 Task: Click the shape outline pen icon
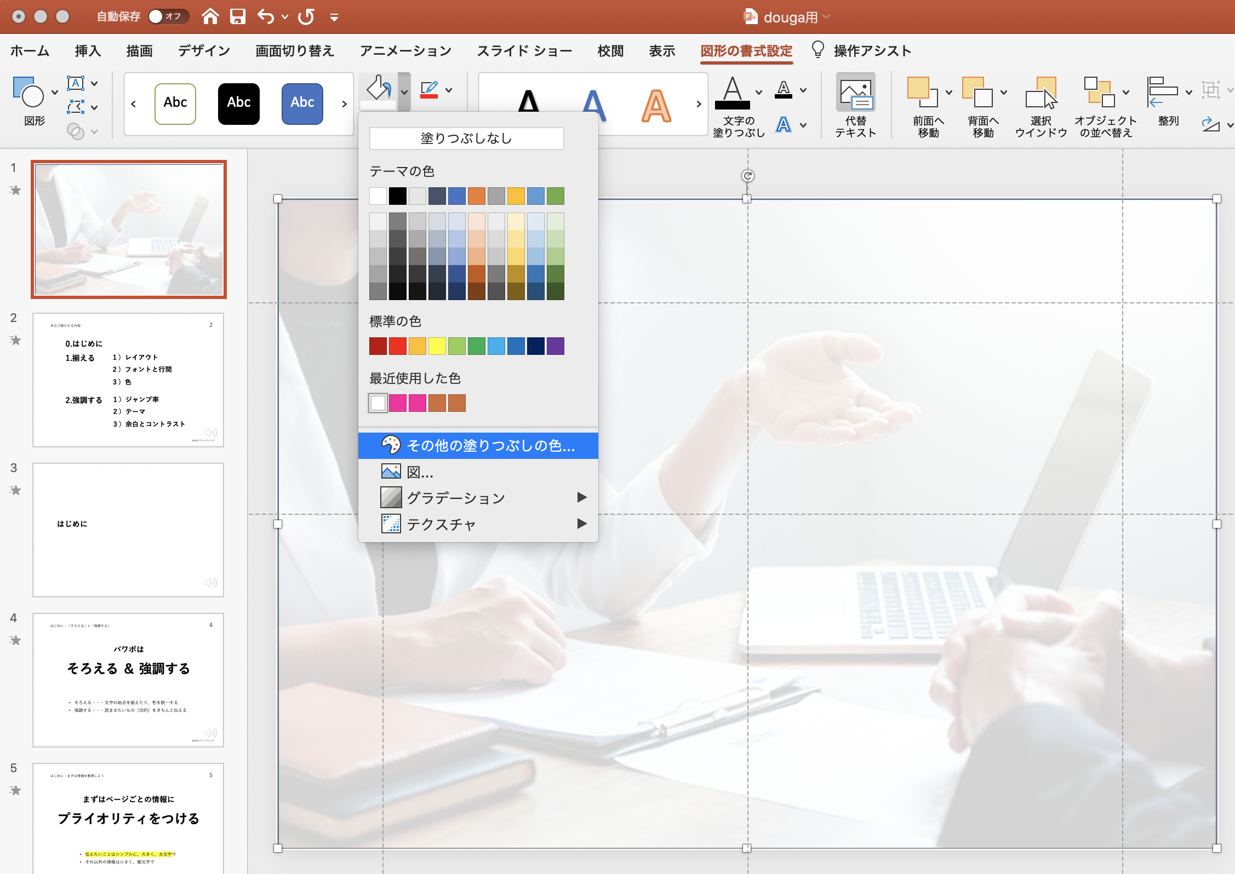tap(429, 90)
